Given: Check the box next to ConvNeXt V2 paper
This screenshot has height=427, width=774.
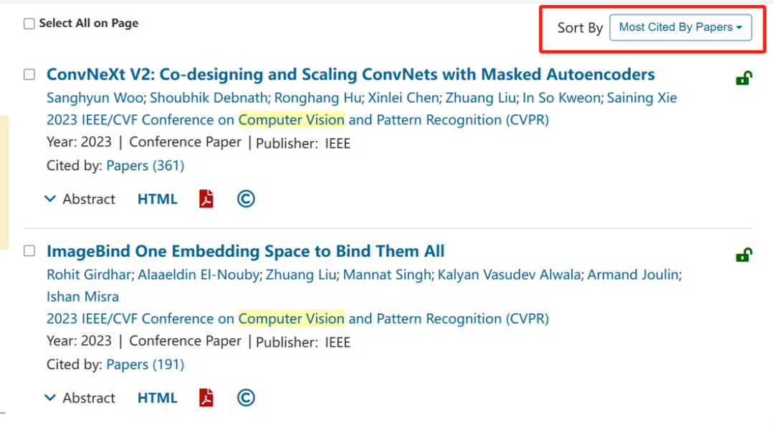Looking at the screenshot, I should coord(29,74).
